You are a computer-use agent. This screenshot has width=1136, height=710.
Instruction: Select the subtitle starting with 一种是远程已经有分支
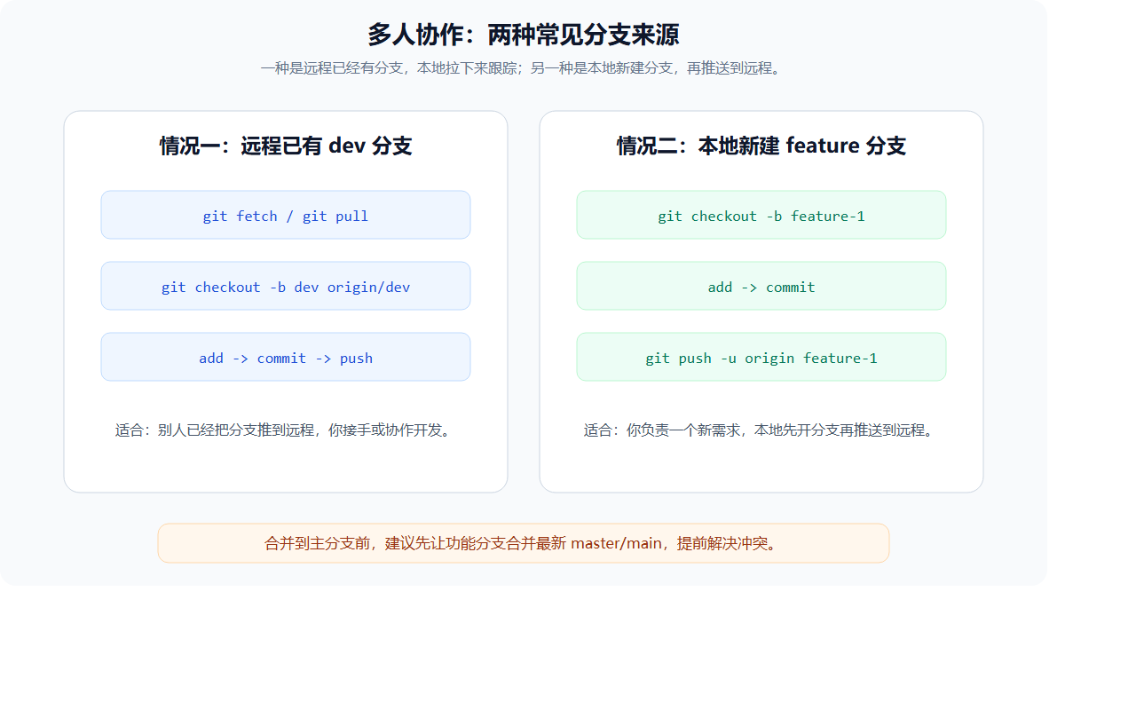(524, 68)
